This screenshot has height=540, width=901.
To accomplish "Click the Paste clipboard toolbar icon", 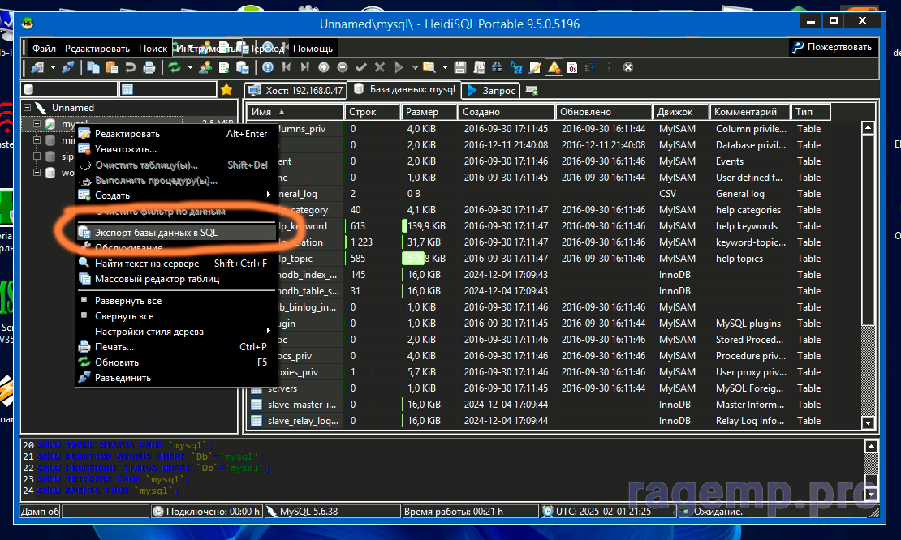I will click(111, 68).
